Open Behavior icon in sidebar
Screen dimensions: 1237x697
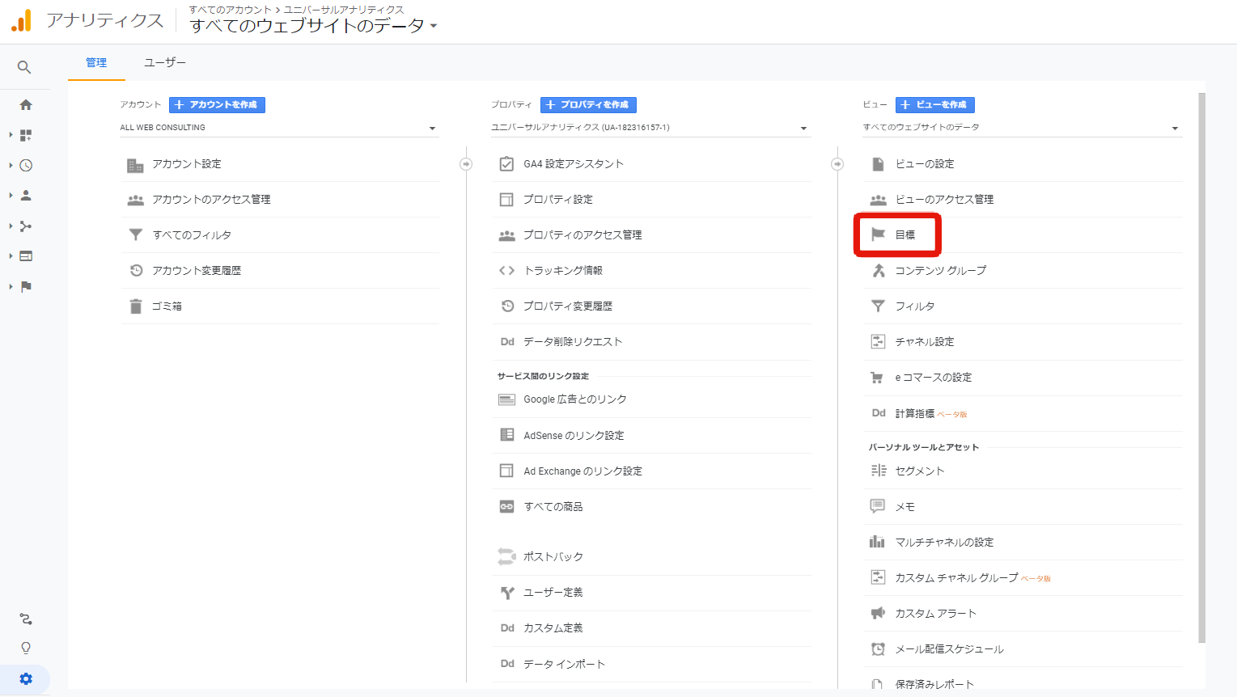point(26,256)
